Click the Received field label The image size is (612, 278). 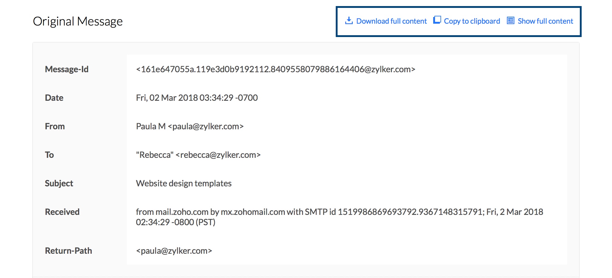pyautogui.click(x=62, y=212)
